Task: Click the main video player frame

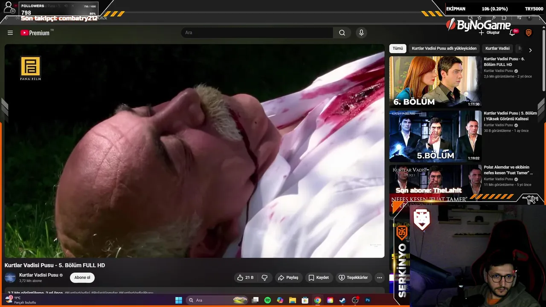Action: coord(195,151)
